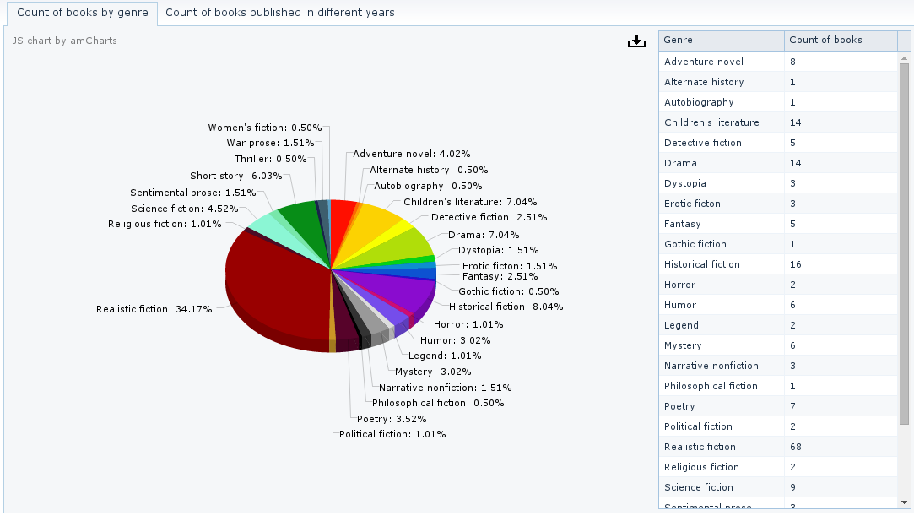
Task: Click the label 'Sentimental prose: 1.51%'
Action: (193, 193)
